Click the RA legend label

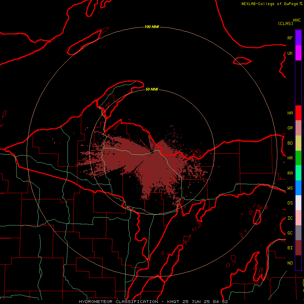click(290, 173)
